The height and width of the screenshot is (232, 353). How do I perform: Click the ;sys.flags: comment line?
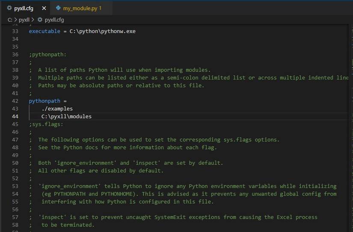46,124
